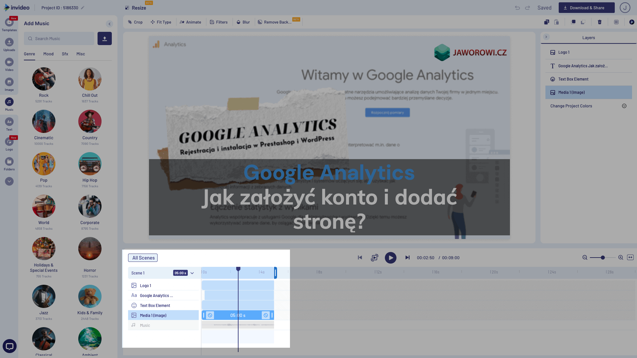Open the Logo sidebar panel
637x358 pixels.
click(9, 144)
